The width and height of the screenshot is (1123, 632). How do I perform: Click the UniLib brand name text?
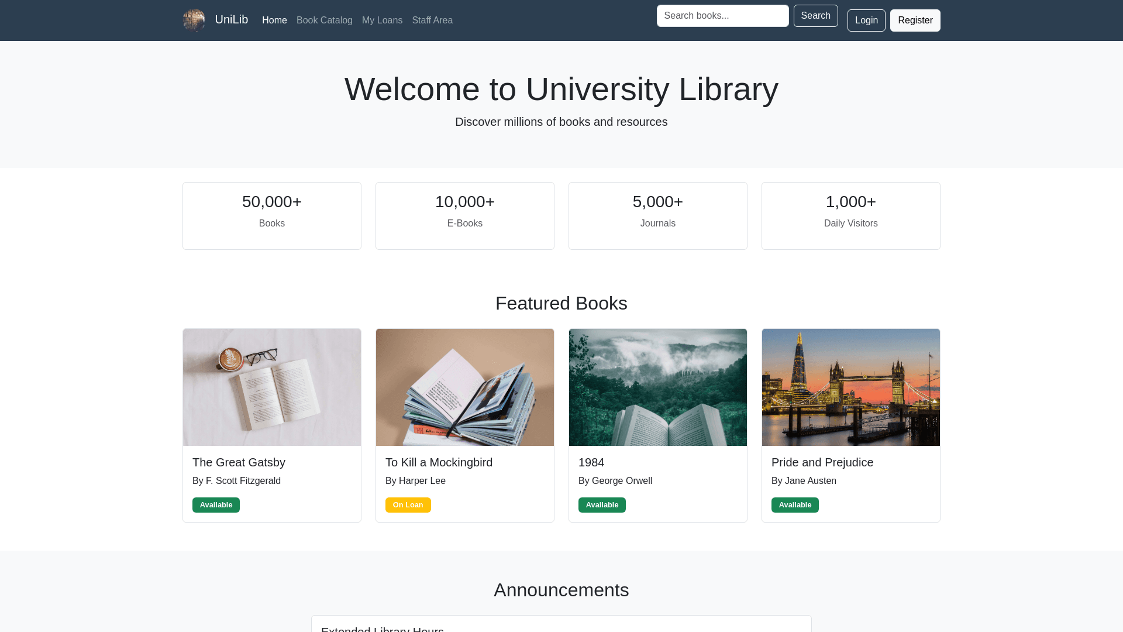pyautogui.click(x=232, y=20)
